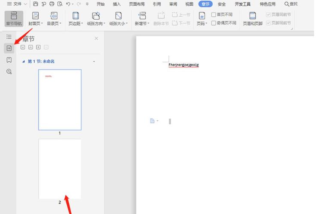Click the 封面页 cover page icon
The height and width of the screenshot is (214, 322).
[x=35, y=16]
